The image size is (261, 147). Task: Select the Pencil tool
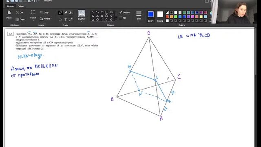pyautogui.click(x=60, y=13)
